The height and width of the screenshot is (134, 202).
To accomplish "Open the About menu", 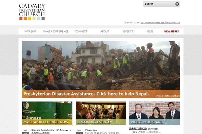I will 105,31.
